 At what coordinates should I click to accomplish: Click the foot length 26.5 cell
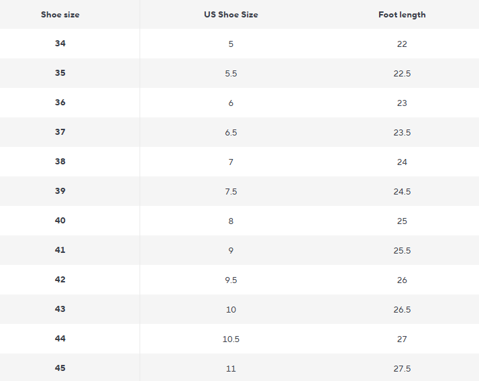[402, 310]
